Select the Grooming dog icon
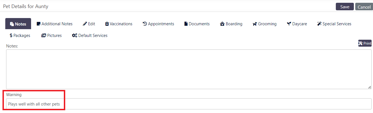The height and width of the screenshot is (113, 373). point(254,24)
